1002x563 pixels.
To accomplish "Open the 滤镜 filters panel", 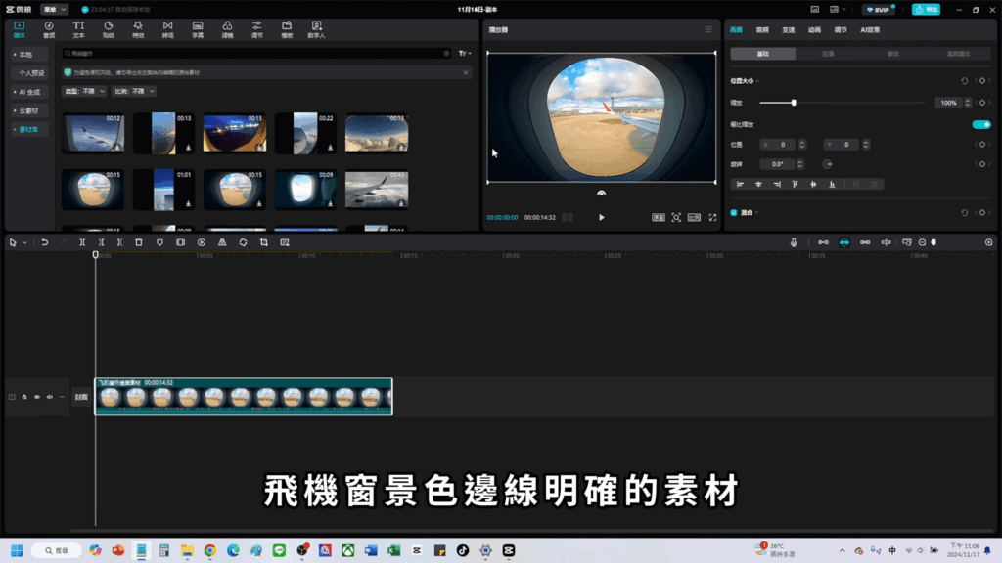I will pos(227,29).
